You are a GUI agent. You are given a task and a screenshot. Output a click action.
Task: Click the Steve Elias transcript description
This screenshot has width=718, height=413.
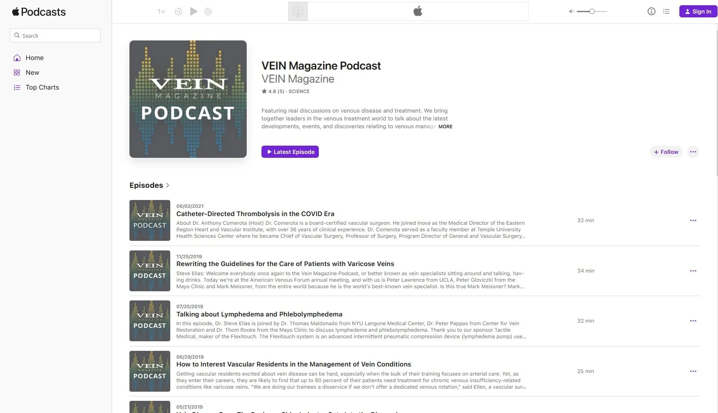click(351, 280)
